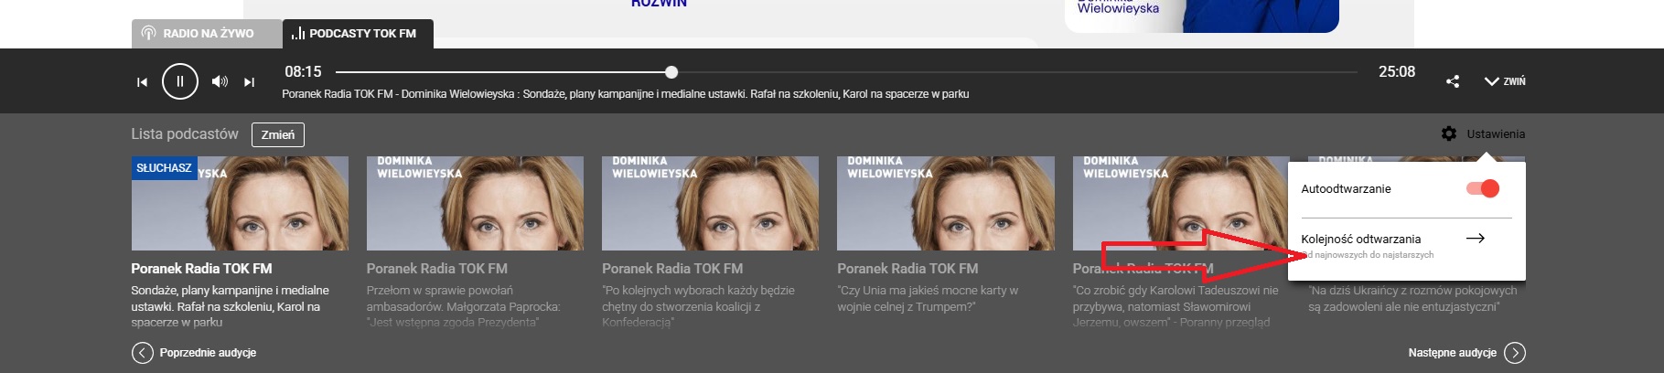Click the Ustawienia label text
Viewport: 1664px width, 373px height.
point(1496,134)
